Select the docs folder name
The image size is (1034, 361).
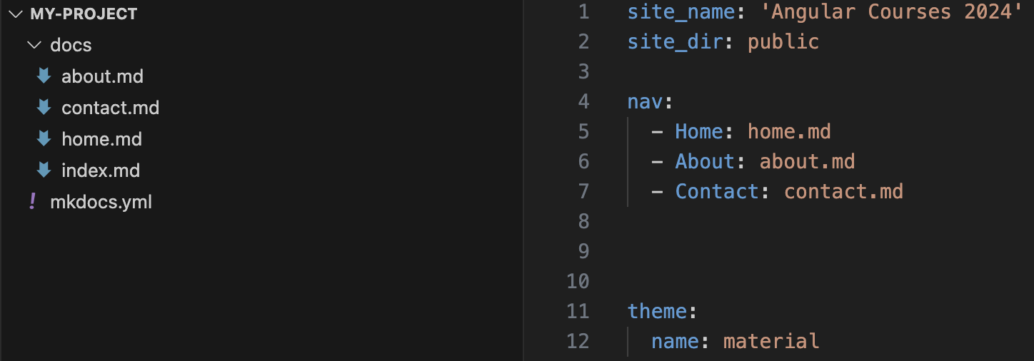tap(71, 45)
